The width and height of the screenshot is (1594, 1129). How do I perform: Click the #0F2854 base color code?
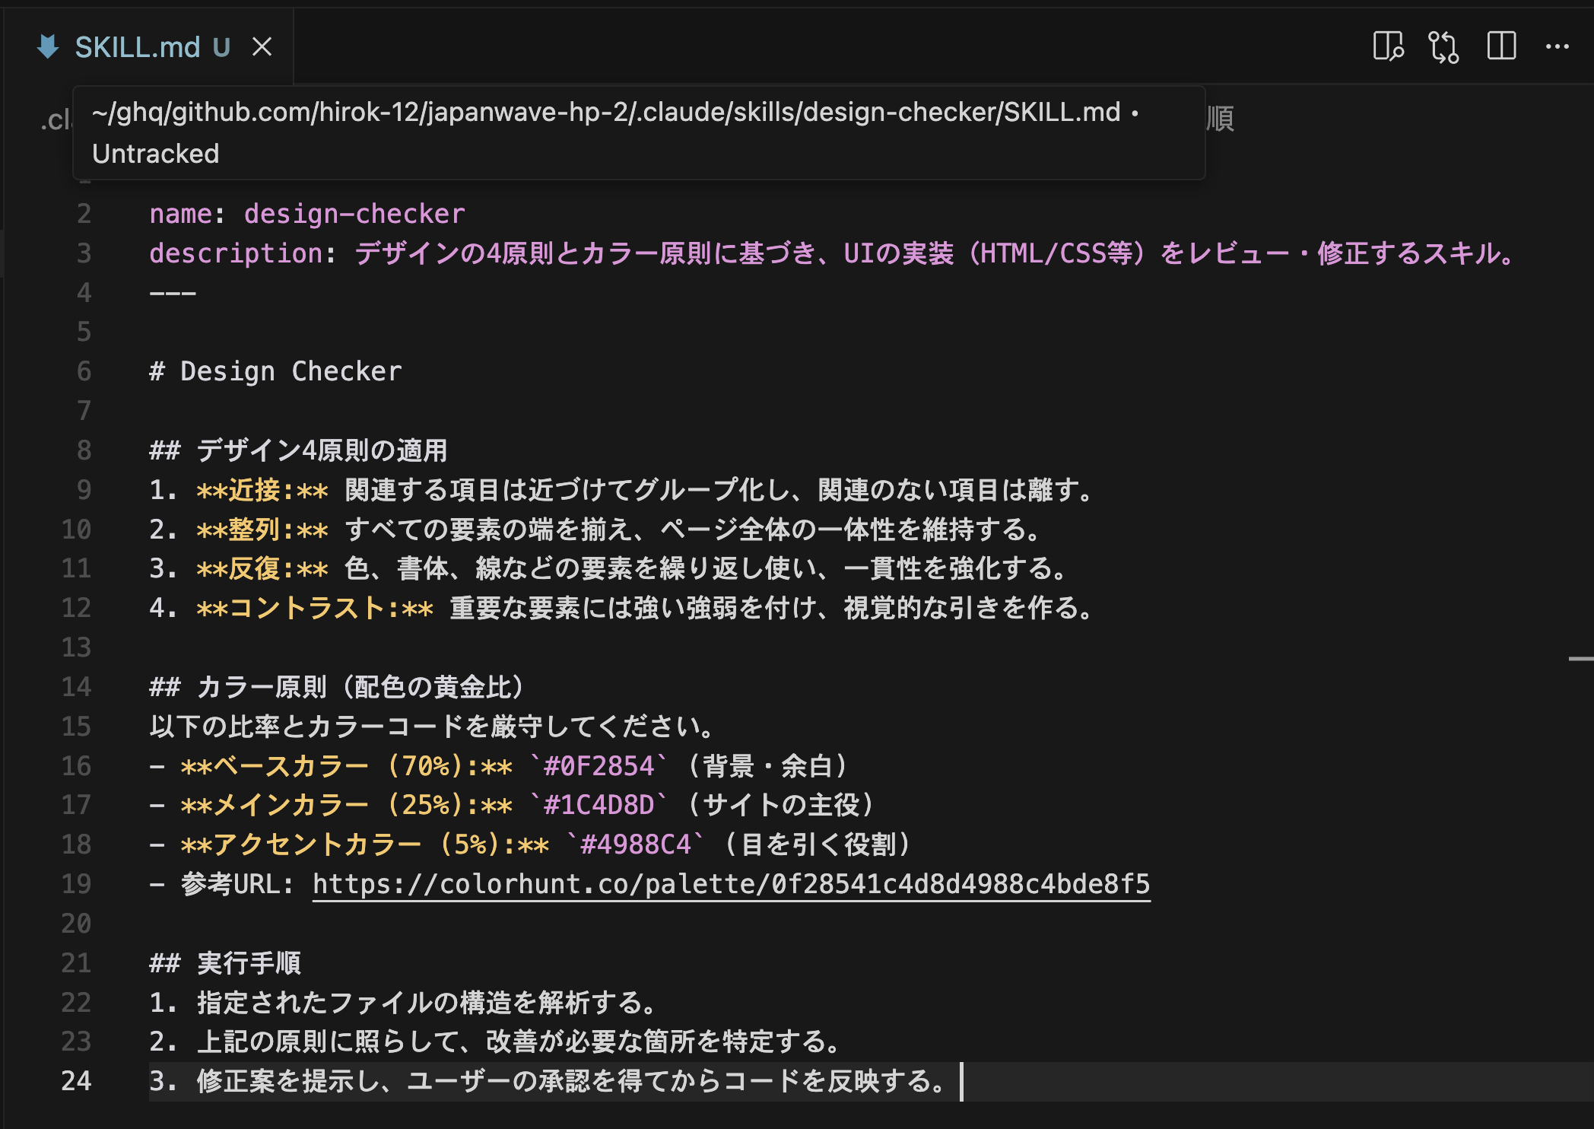599,766
